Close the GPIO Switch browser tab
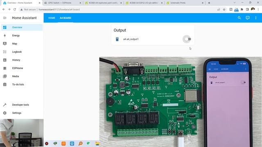This screenshot has height=147, width=262. [80, 3]
